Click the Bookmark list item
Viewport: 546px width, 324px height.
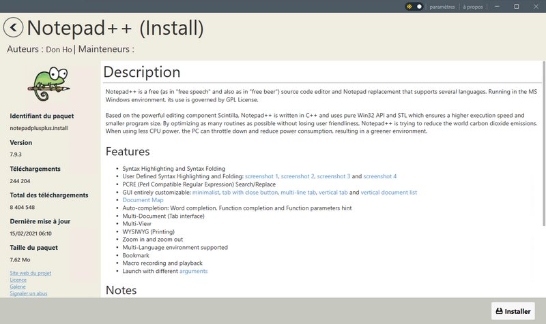pyautogui.click(x=136, y=255)
